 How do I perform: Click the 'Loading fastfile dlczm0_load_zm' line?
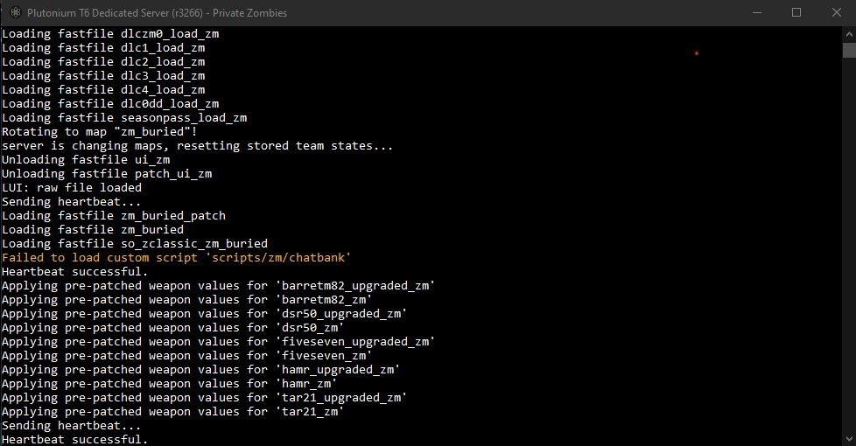[x=110, y=33]
